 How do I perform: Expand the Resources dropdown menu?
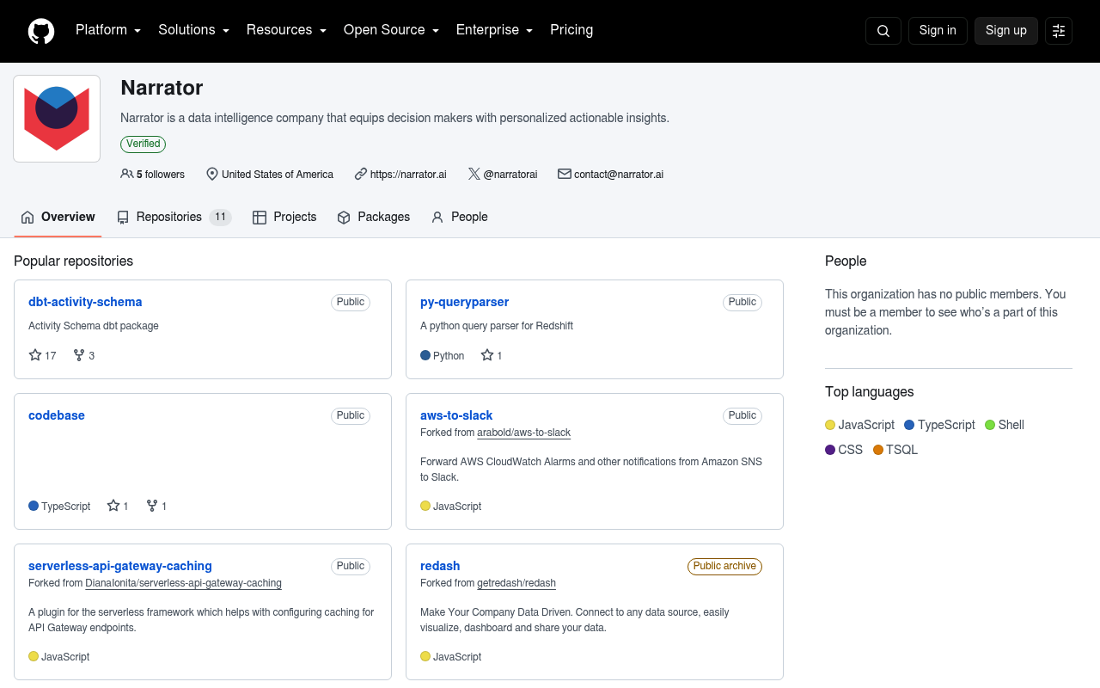click(286, 30)
